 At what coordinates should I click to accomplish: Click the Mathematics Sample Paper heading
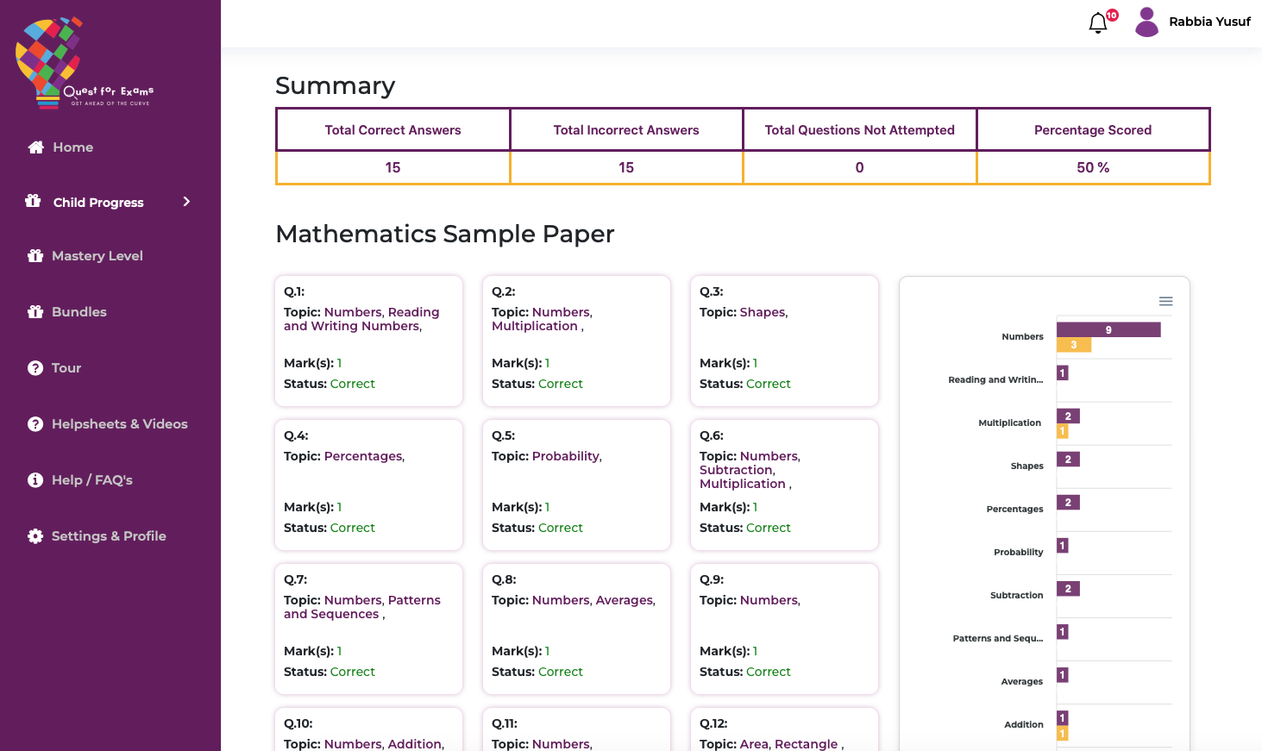(x=445, y=234)
